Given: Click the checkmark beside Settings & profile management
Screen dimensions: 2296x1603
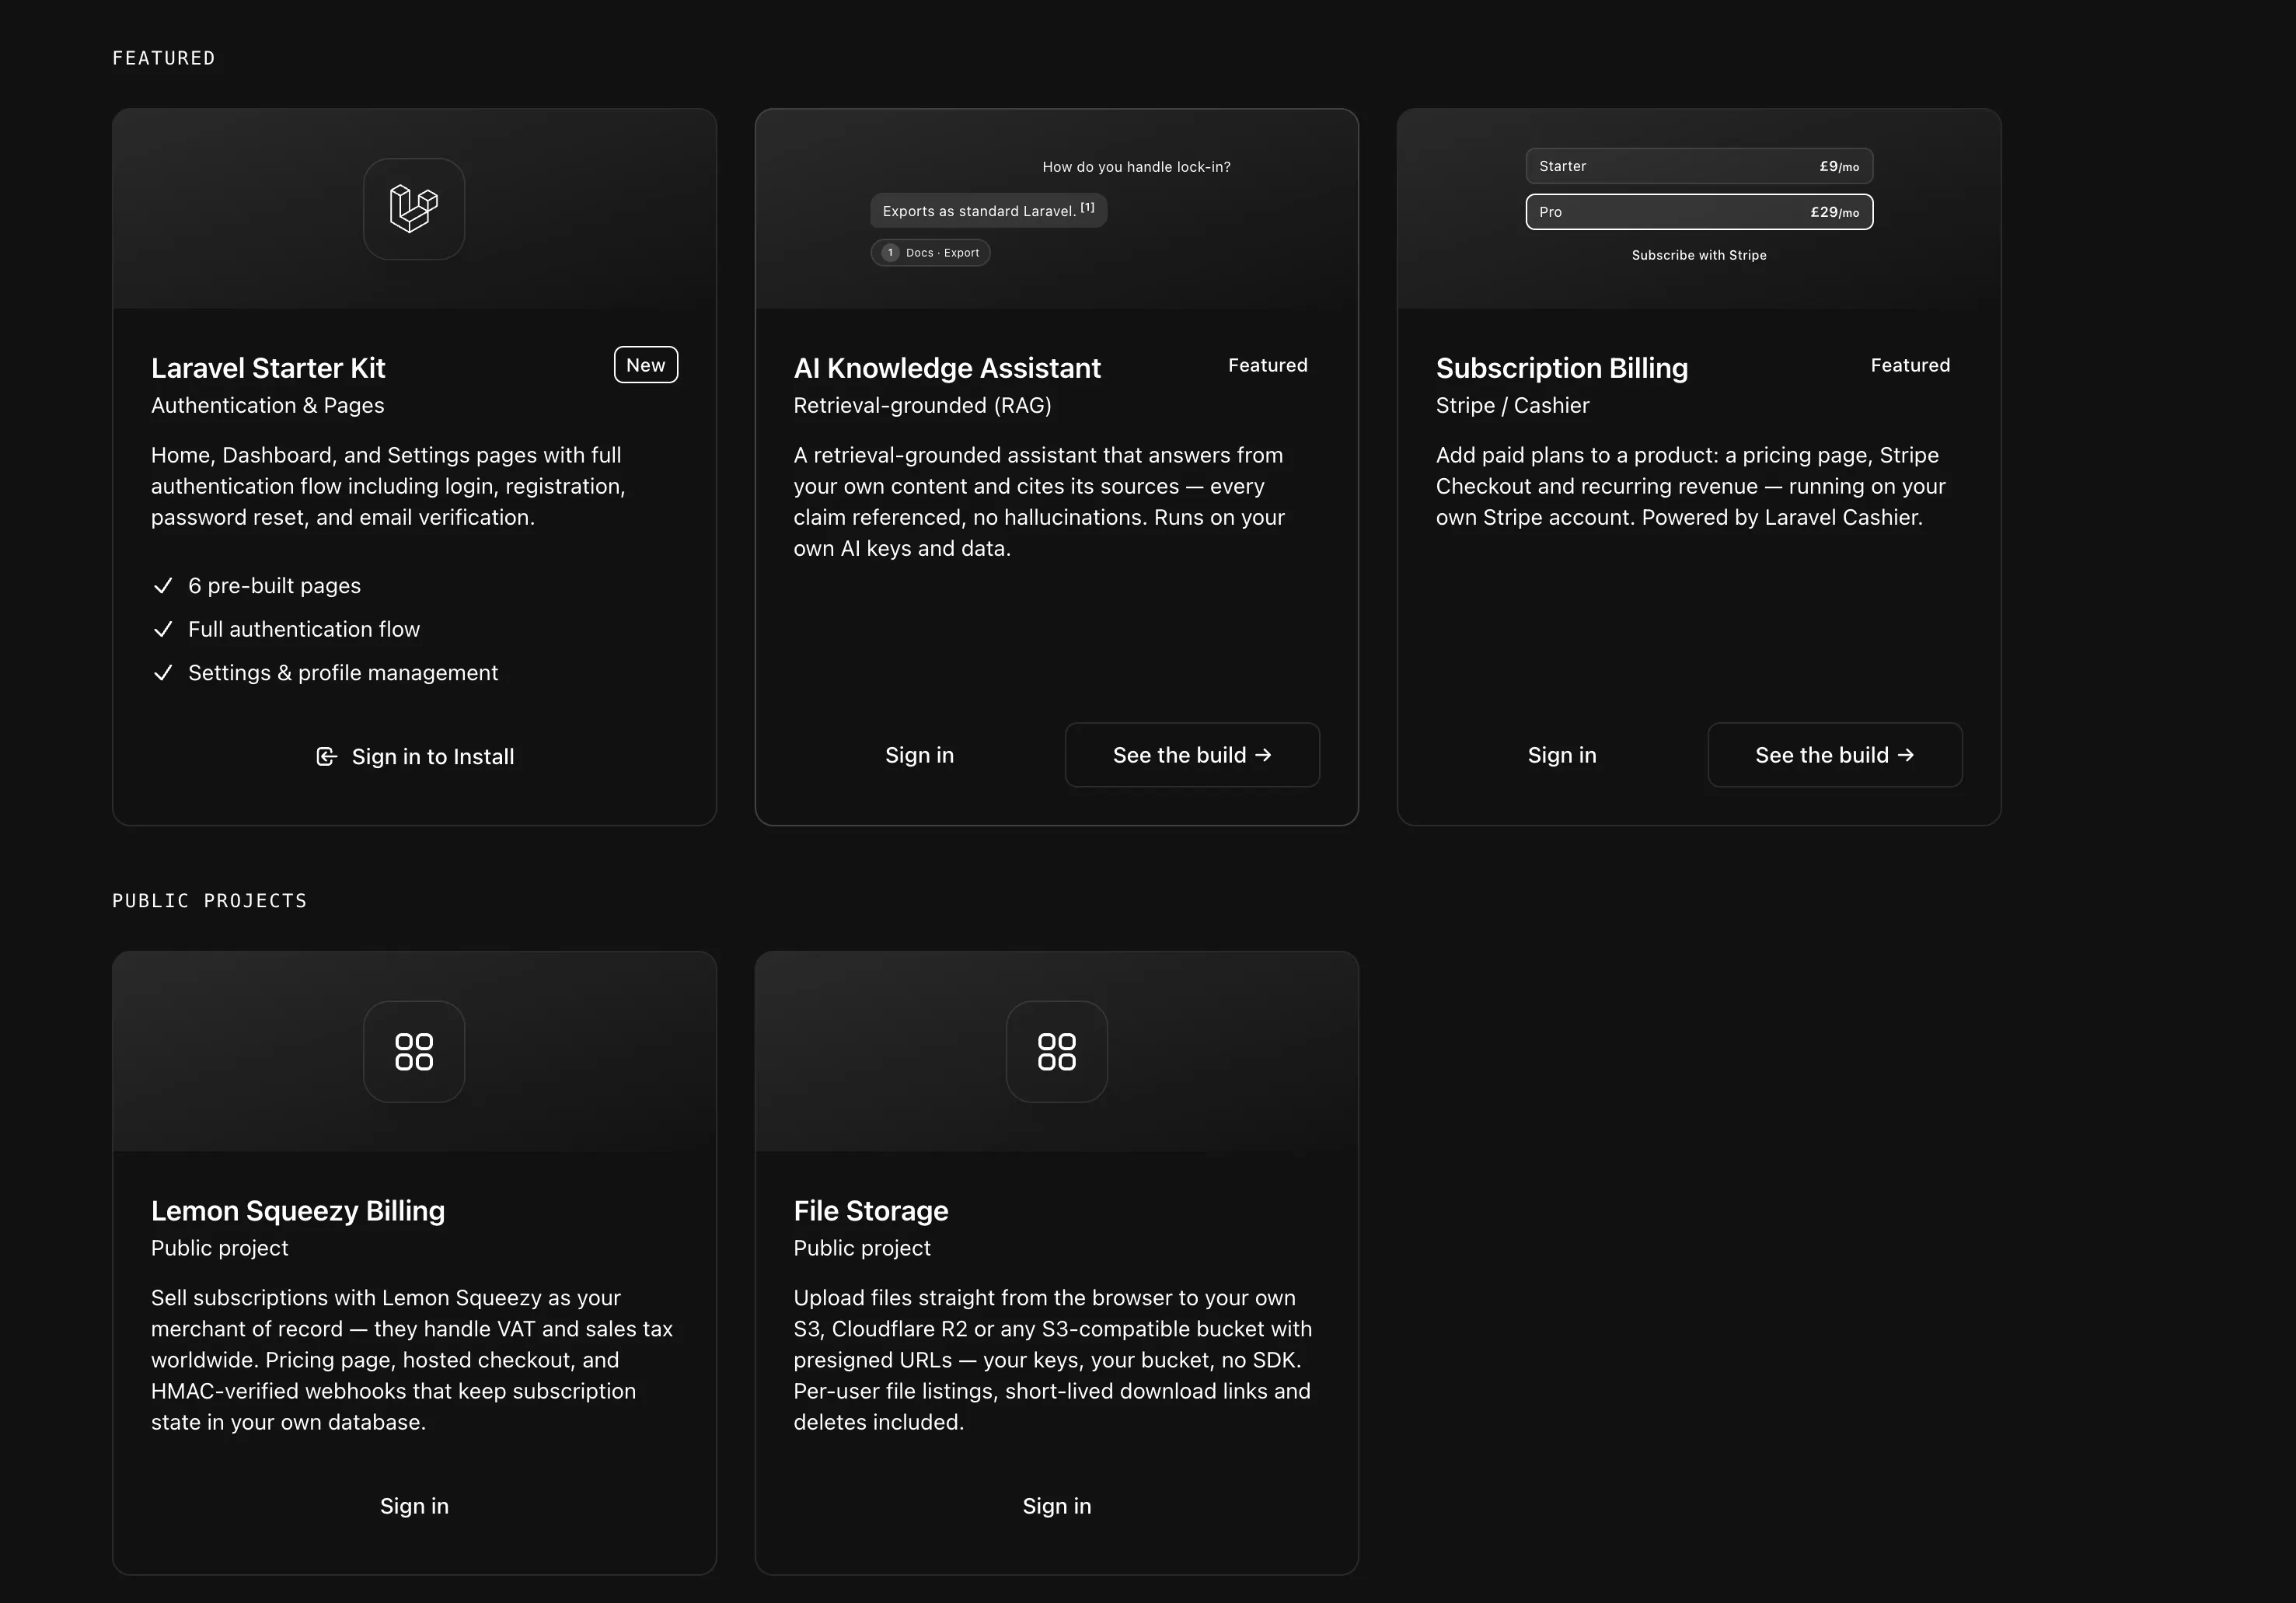Looking at the screenshot, I should click(163, 673).
